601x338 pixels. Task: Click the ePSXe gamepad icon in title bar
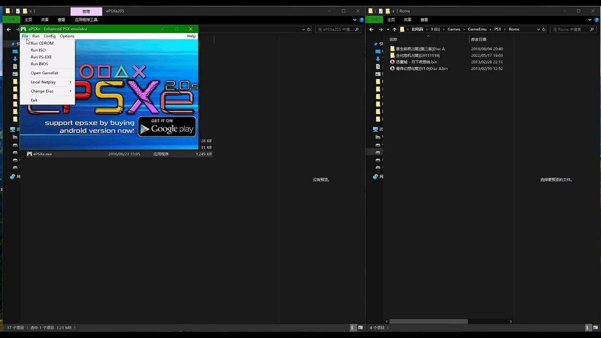pos(23,29)
